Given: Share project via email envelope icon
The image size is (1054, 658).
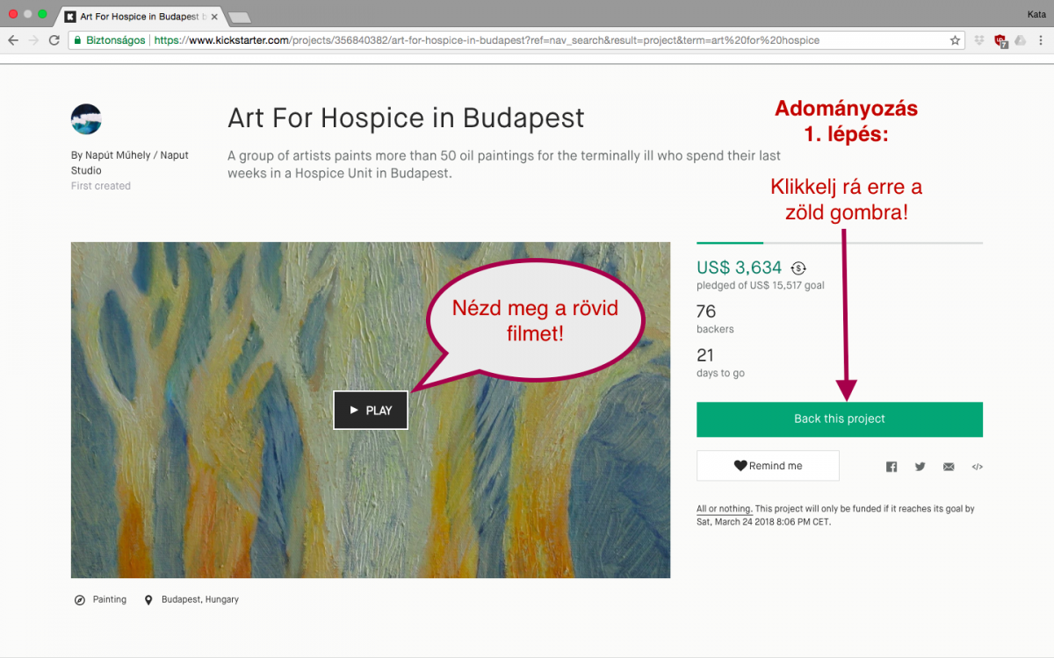Looking at the screenshot, I should point(949,467).
